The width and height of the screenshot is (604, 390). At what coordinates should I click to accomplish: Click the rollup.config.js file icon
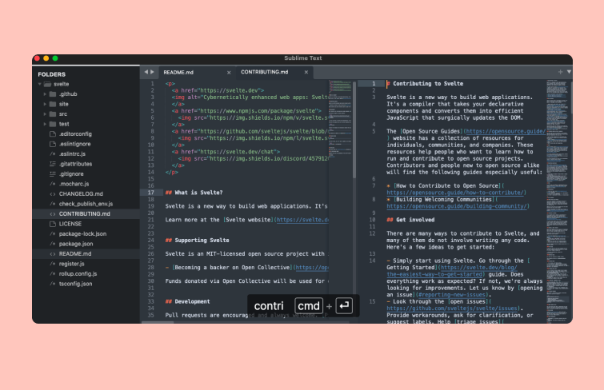(x=53, y=274)
